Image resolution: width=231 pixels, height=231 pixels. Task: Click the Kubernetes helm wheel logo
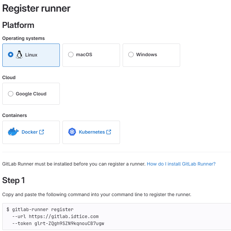point(72,132)
